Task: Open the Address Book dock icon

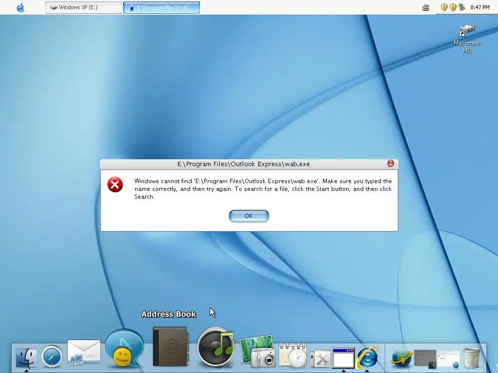Action: 171,347
